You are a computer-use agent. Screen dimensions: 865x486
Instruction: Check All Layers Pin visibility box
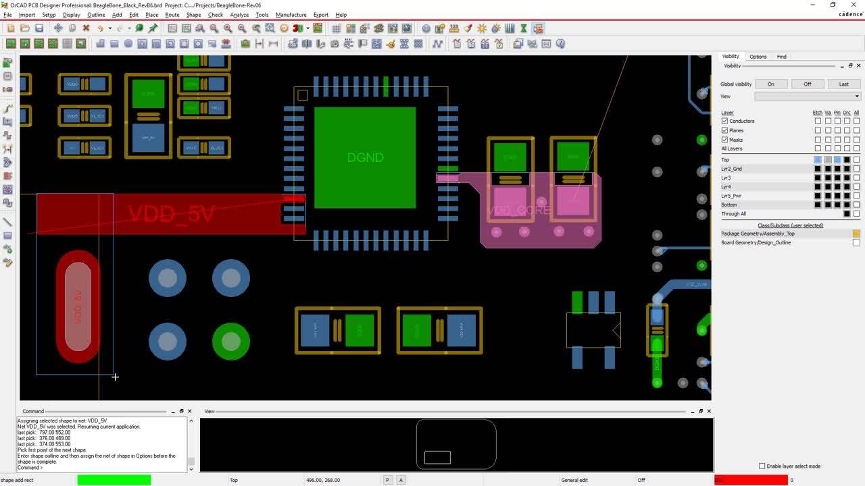click(837, 148)
